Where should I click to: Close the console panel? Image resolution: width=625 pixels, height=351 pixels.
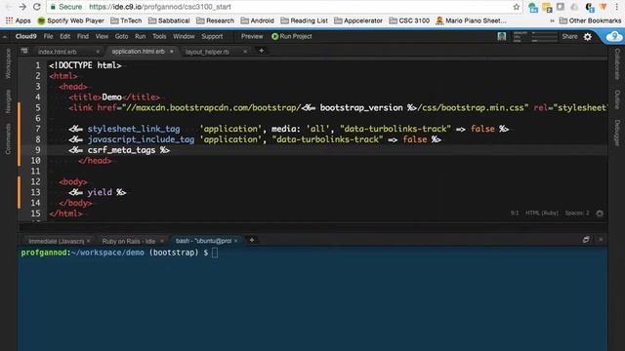[601, 240]
